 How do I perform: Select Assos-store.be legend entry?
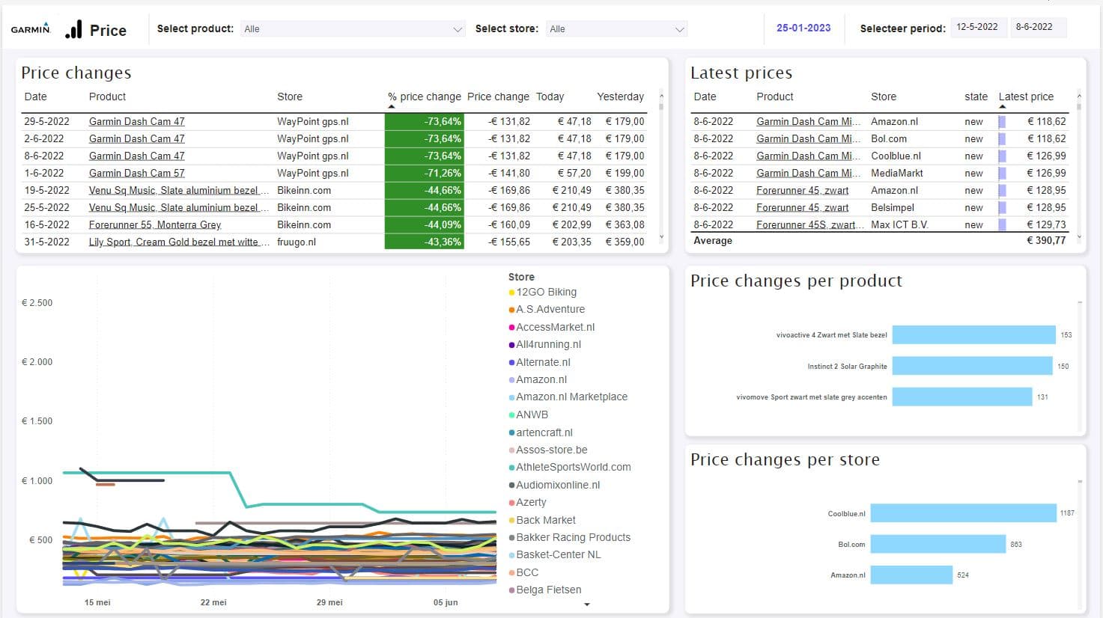pos(548,450)
